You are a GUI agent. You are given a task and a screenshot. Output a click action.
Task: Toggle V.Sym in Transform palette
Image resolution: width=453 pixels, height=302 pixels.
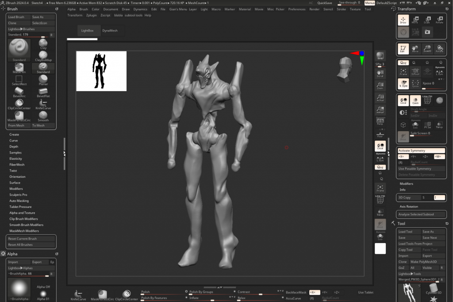point(403,84)
